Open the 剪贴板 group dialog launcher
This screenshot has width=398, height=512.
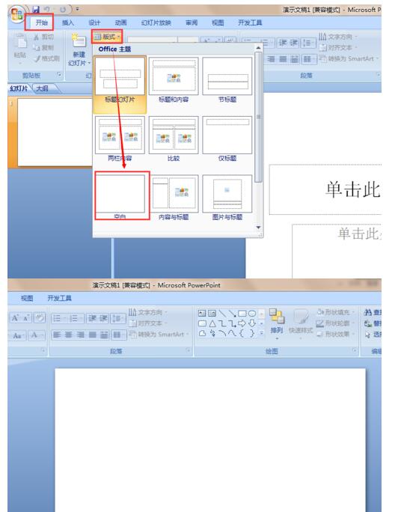pos(59,75)
